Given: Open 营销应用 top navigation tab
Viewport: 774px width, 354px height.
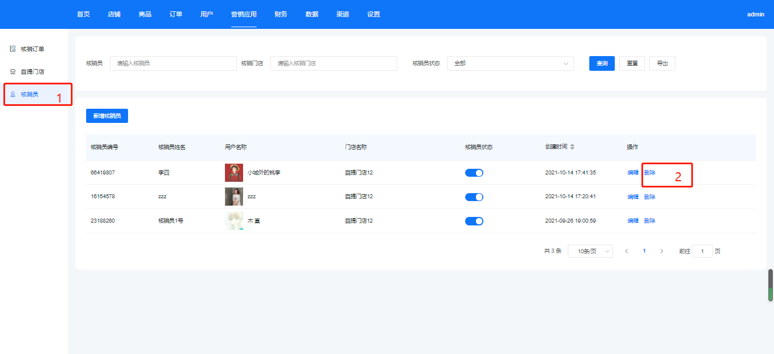Looking at the screenshot, I should pyautogui.click(x=244, y=14).
